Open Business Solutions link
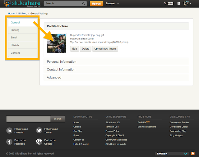The height and width of the screenshot is (157, 199). point(147,127)
